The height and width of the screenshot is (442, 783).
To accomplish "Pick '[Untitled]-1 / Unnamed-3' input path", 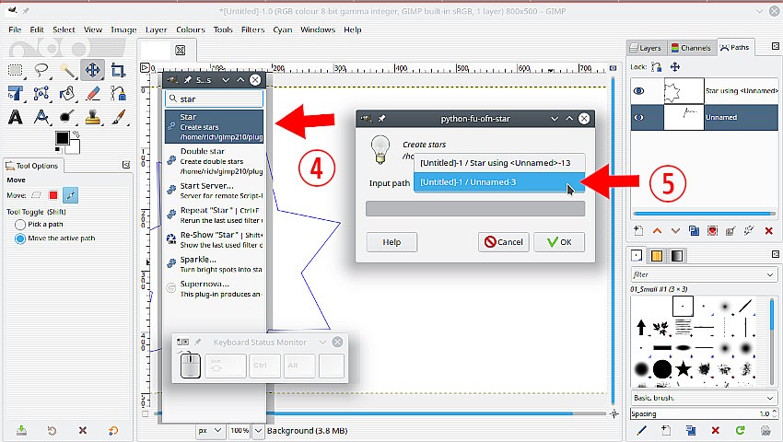I will coord(499,182).
